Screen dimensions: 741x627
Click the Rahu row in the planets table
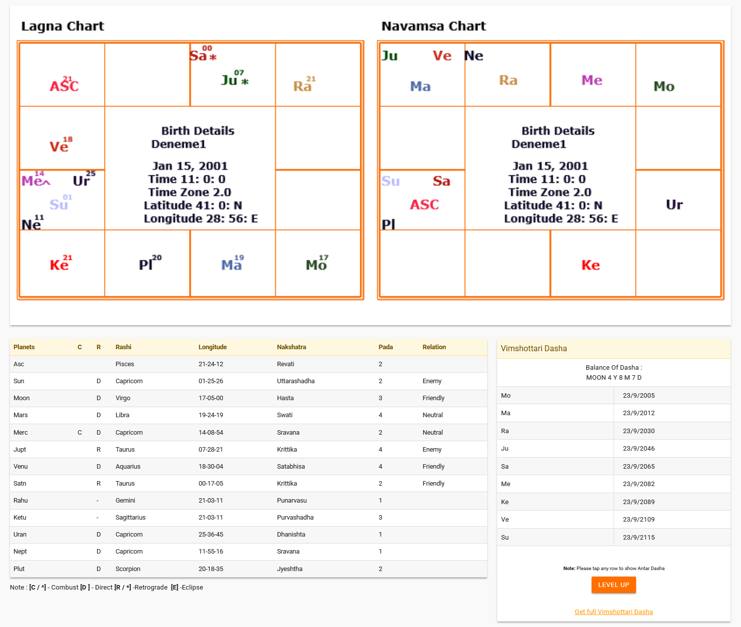tap(248, 501)
